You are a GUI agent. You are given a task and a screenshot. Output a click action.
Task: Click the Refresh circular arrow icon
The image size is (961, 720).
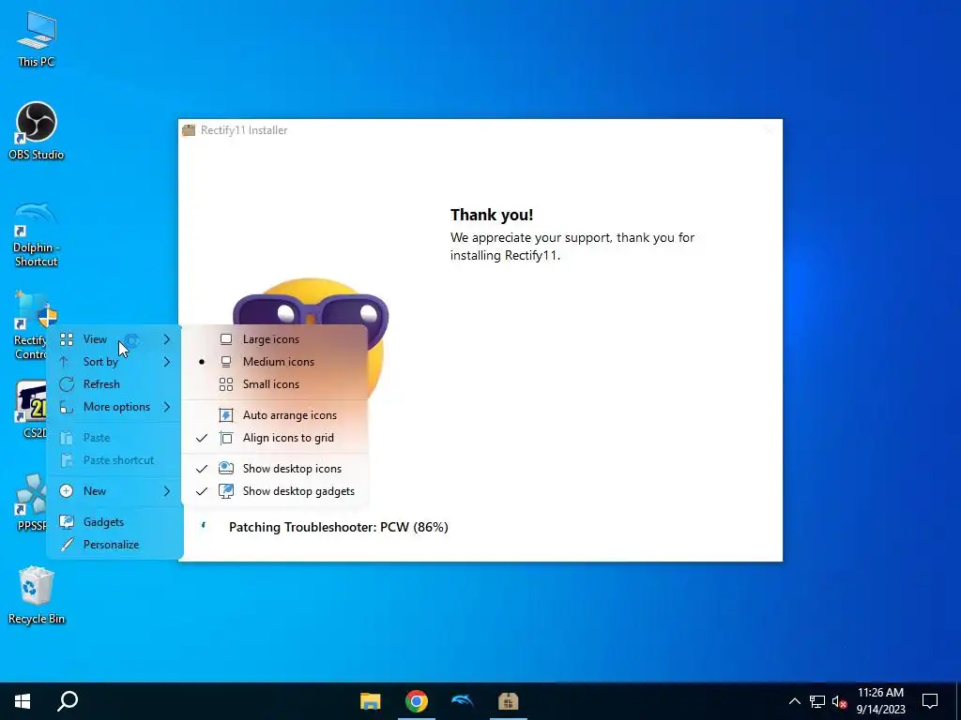[x=67, y=384]
